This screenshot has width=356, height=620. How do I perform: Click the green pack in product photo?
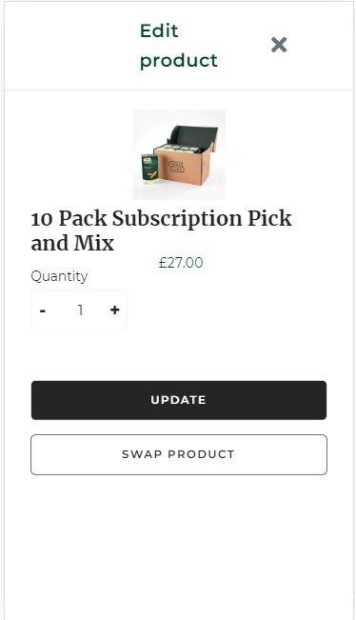[149, 170]
